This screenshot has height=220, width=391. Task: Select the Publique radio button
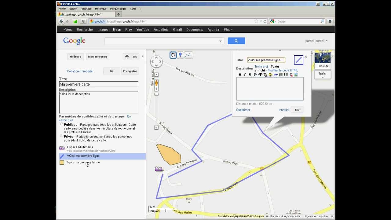[62, 124]
